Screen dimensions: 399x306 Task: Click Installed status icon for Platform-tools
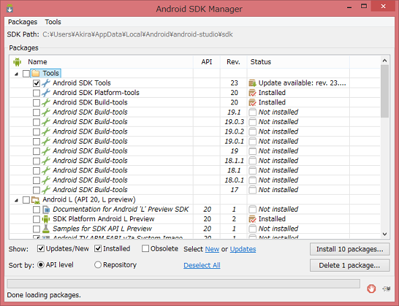[x=253, y=92]
